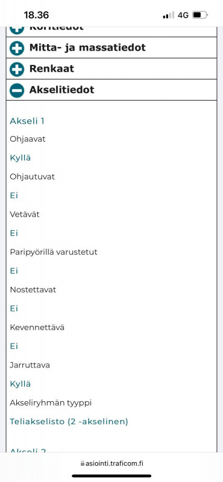
Task: Select the Akseli 1 heading
Action: 27,121
